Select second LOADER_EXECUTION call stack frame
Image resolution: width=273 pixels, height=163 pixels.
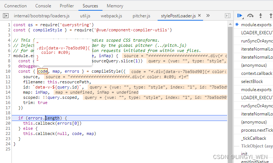point(257,98)
